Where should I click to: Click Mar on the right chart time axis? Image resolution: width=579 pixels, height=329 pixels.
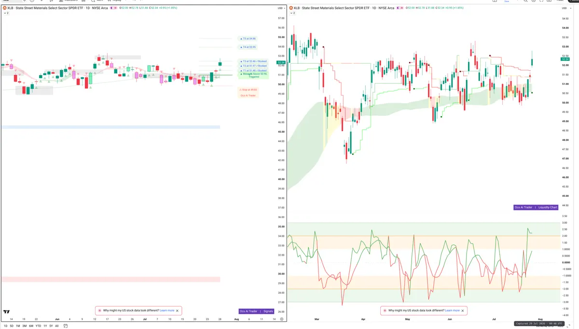pyautogui.click(x=317, y=319)
